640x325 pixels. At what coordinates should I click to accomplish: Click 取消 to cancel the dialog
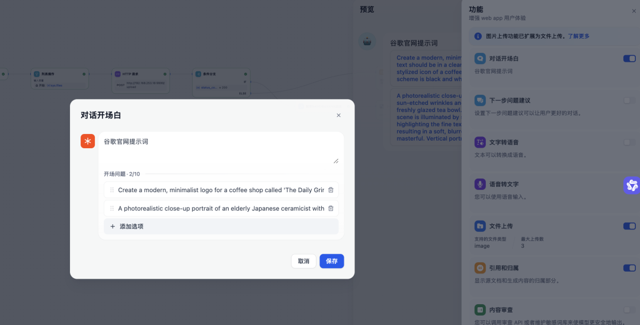click(x=303, y=262)
